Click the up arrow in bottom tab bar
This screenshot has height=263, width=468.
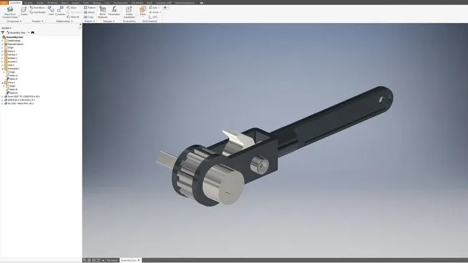pyautogui.click(x=103, y=261)
